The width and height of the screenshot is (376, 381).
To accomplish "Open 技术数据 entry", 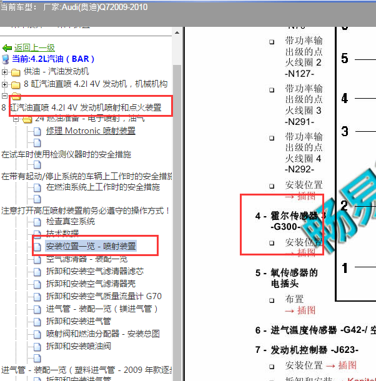I will pos(62,233).
